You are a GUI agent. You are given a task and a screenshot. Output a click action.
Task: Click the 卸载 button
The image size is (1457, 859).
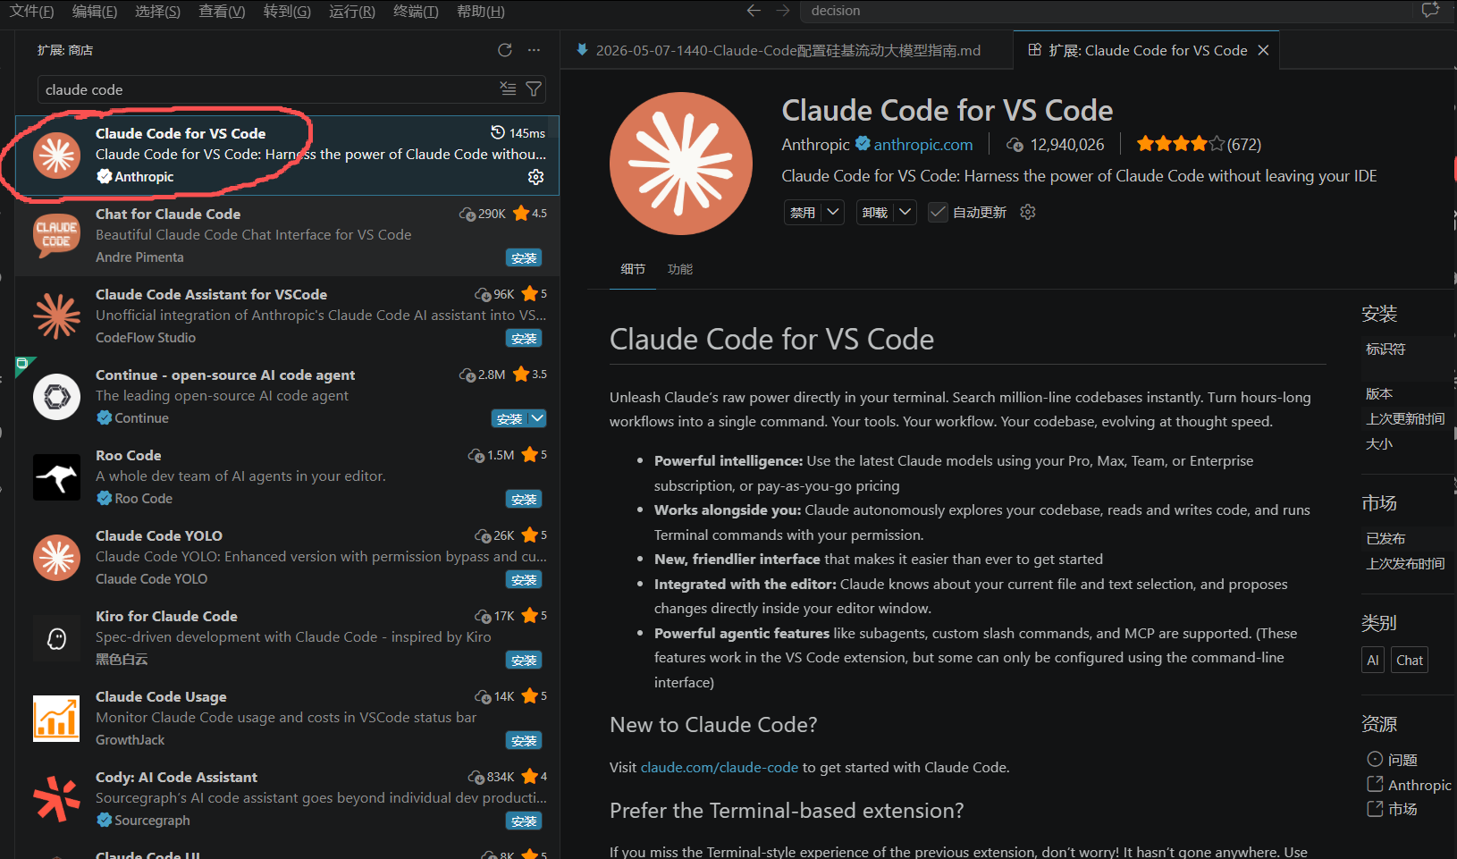point(875,212)
